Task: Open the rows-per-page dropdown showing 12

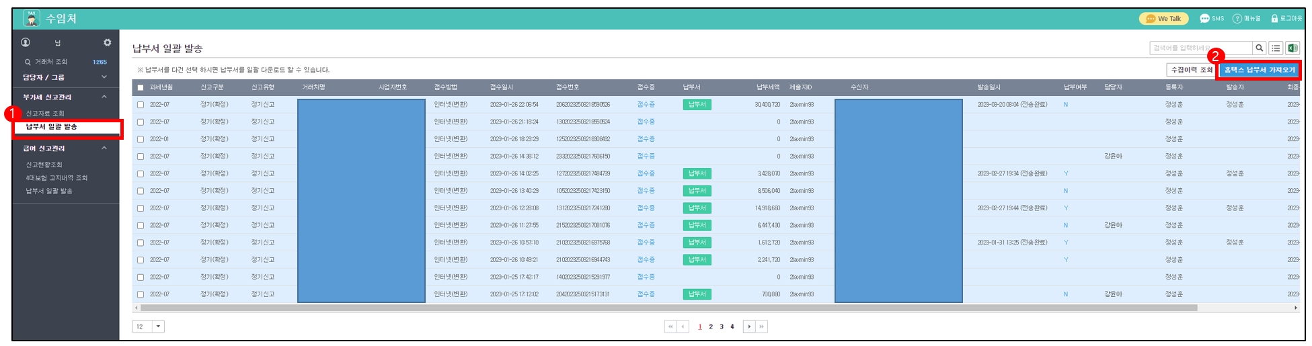Action: (159, 327)
